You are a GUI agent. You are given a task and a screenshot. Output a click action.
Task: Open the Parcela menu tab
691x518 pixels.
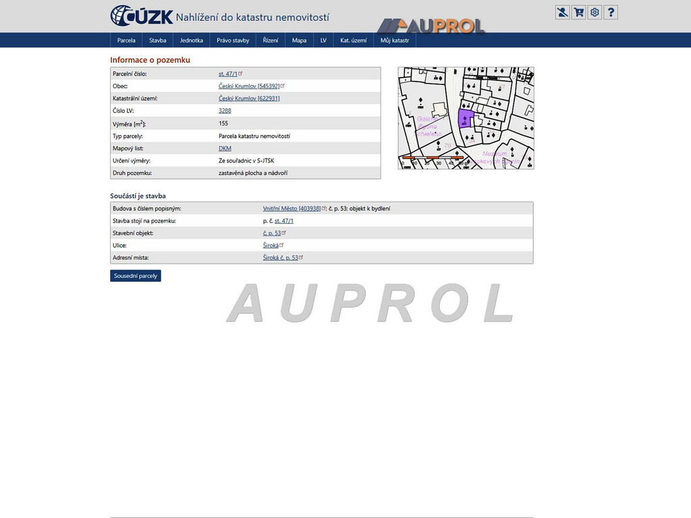click(x=126, y=40)
